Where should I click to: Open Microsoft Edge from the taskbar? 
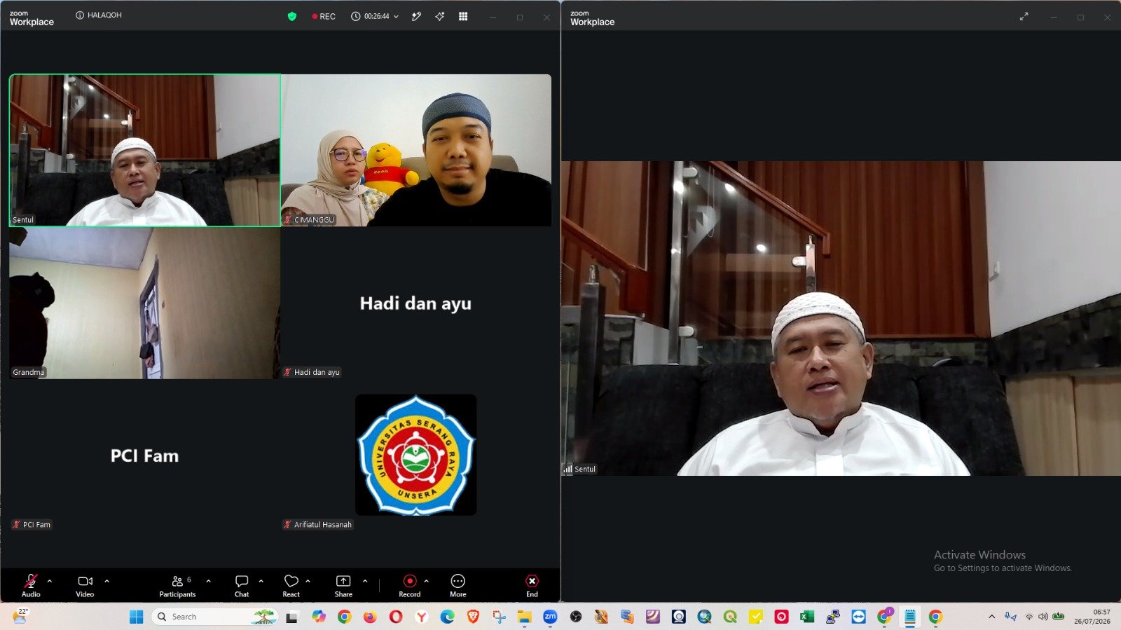[447, 617]
